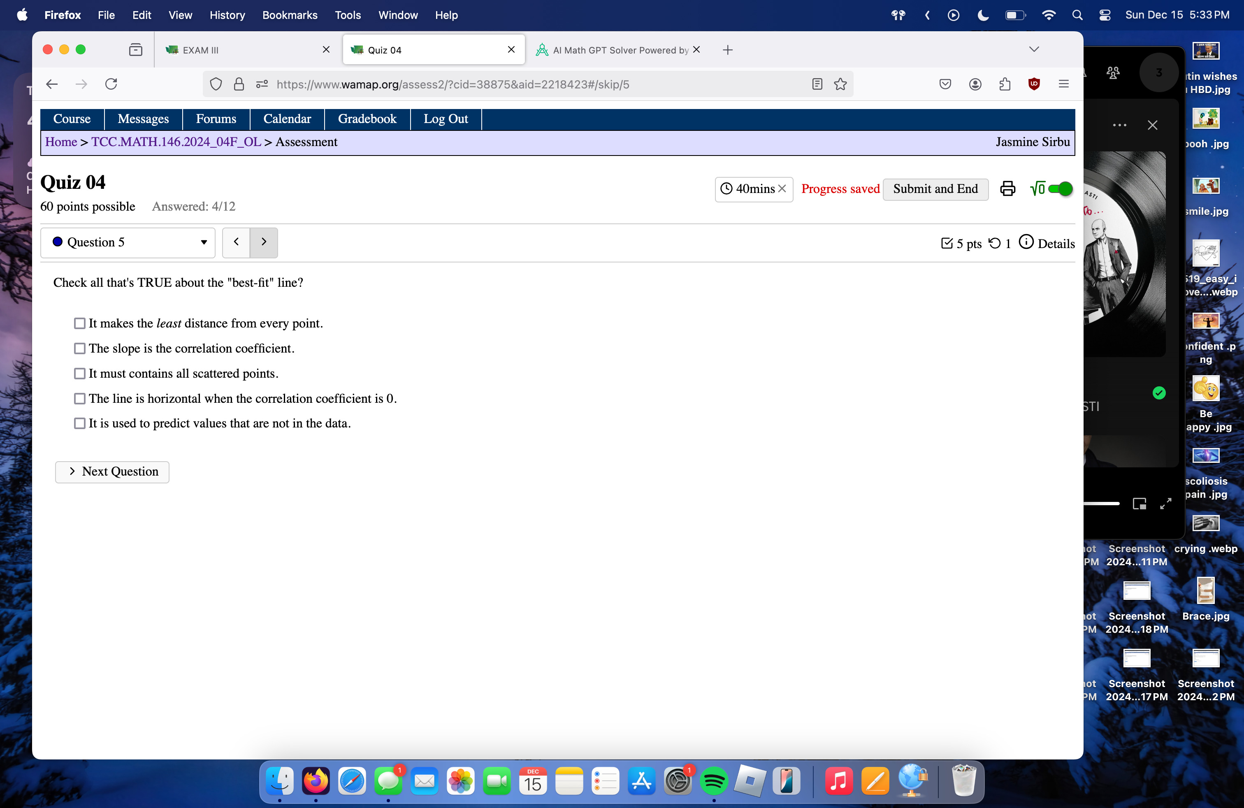The height and width of the screenshot is (808, 1244).
Task: Close the background media player panel
Action: pyautogui.click(x=1153, y=125)
